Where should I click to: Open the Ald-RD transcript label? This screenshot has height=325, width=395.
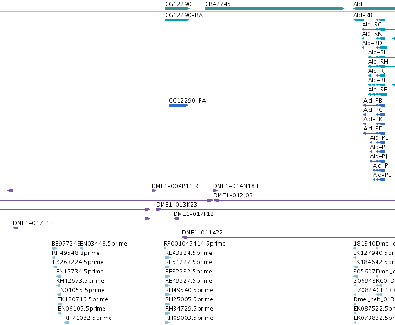pos(372,43)
